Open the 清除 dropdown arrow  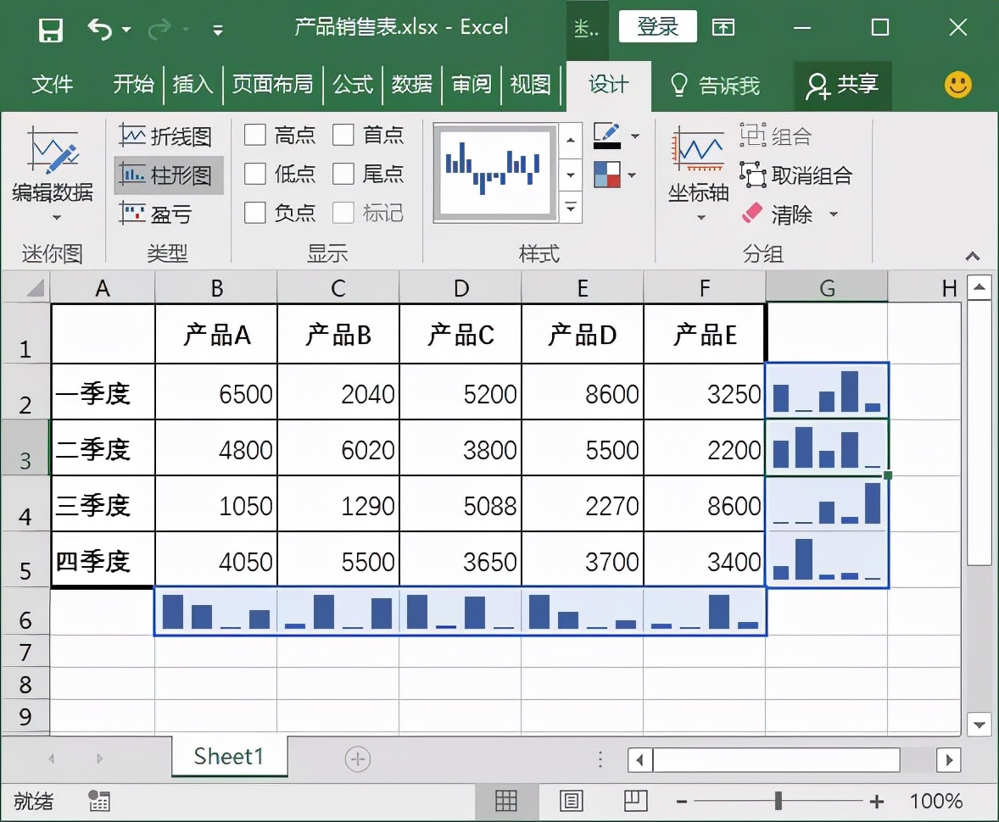833,214
